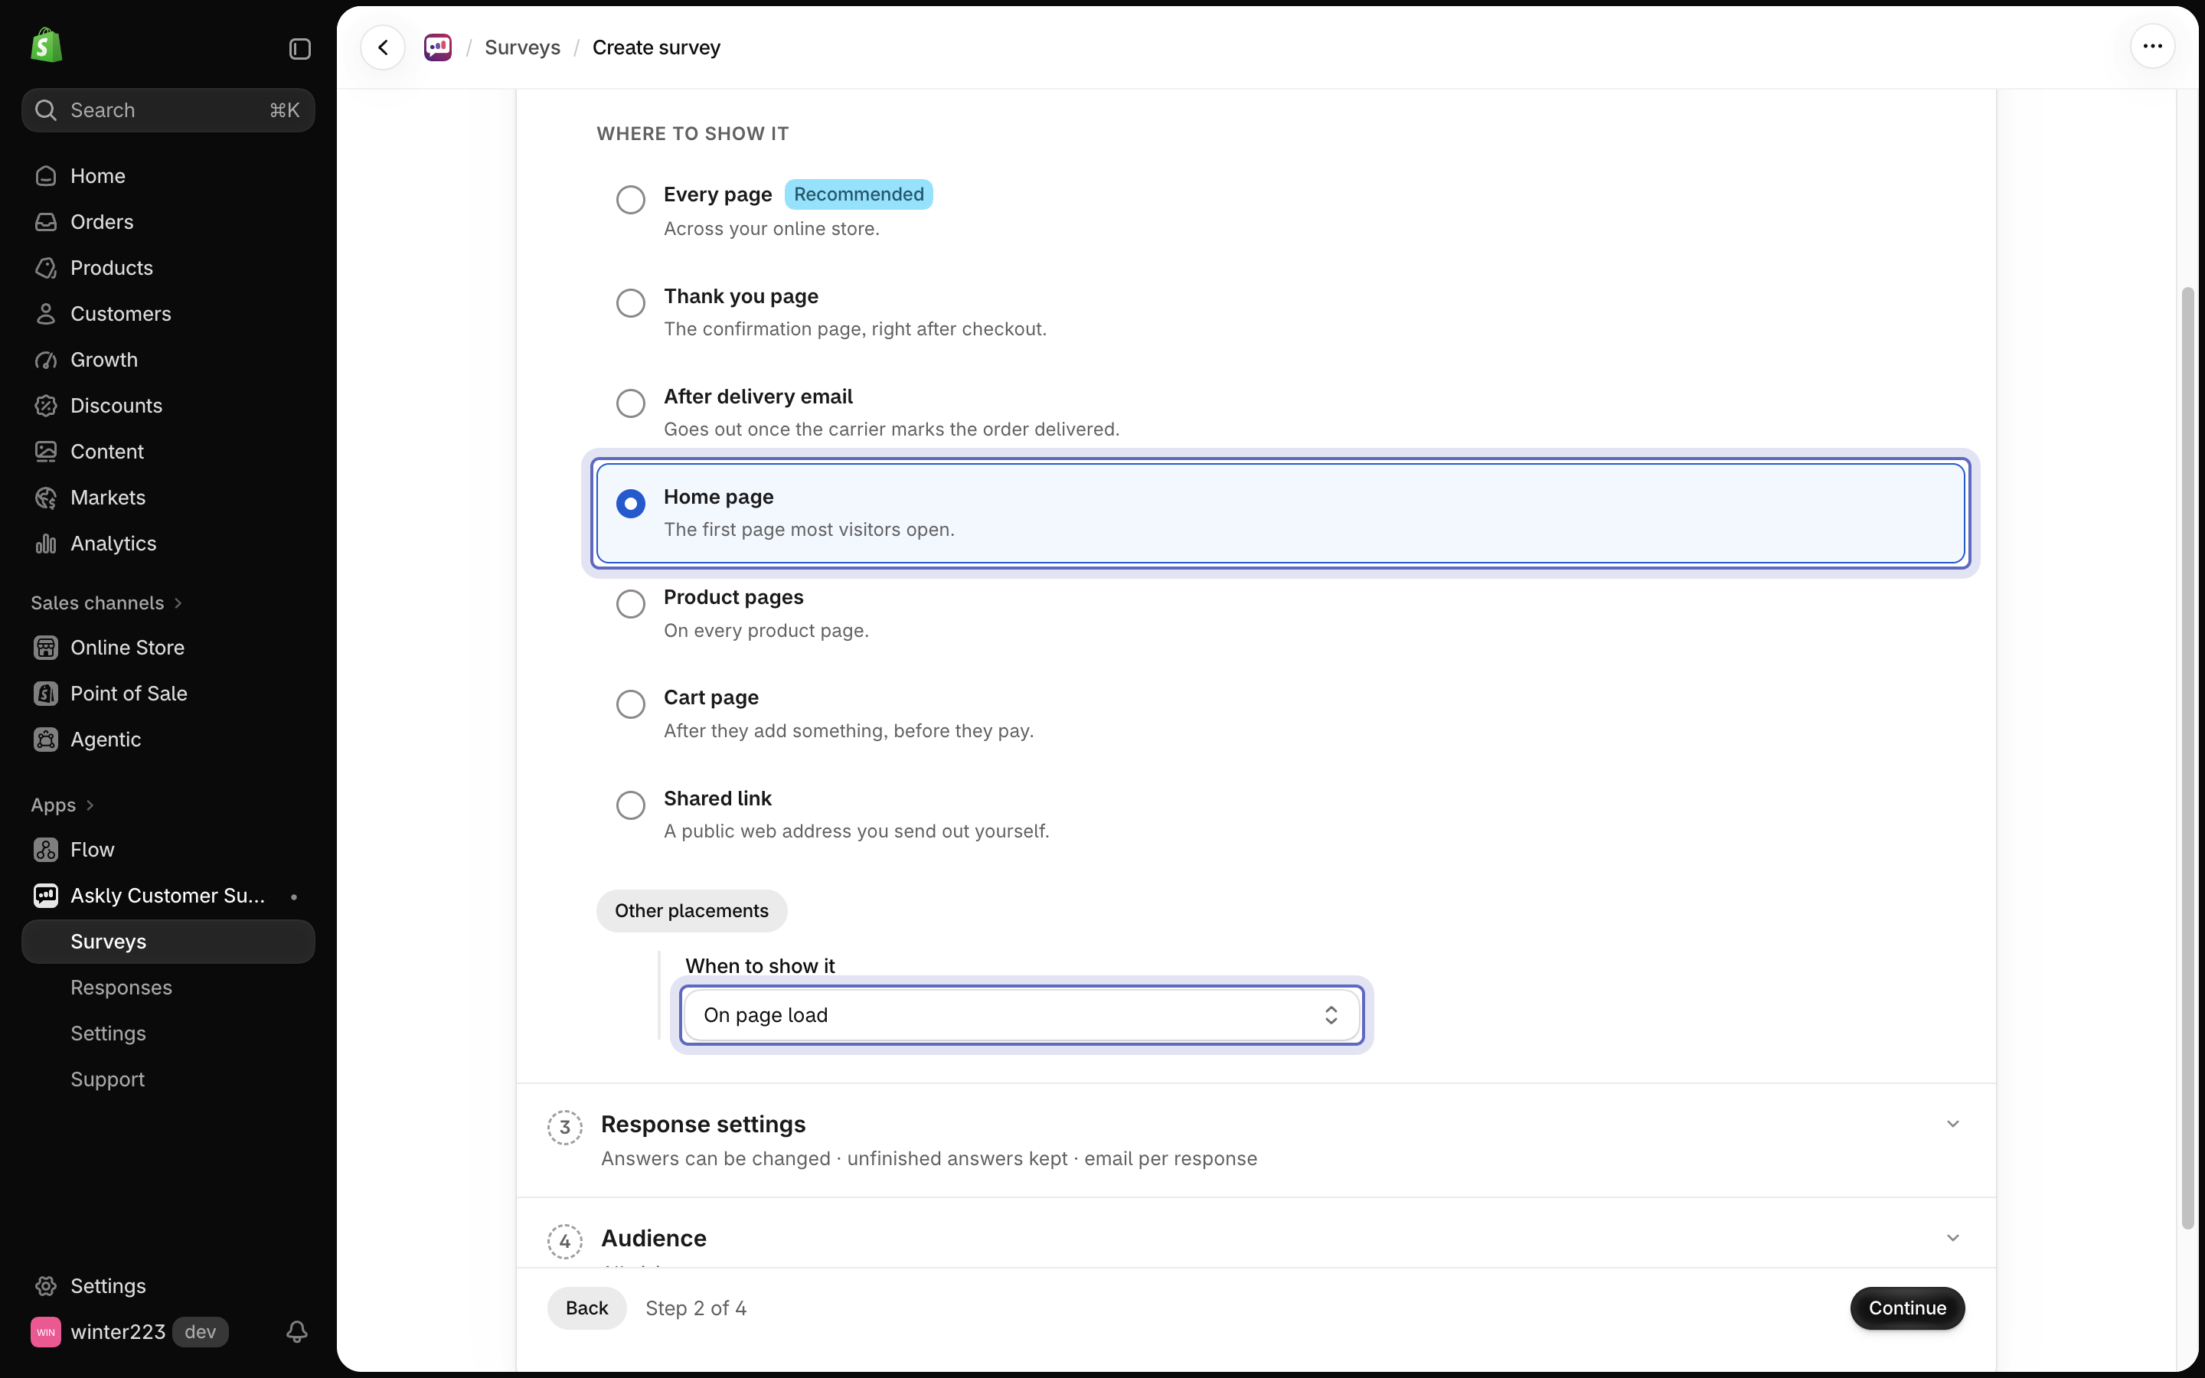Select After delivery email radio button

pyautogui.click(x=631, y=403)
